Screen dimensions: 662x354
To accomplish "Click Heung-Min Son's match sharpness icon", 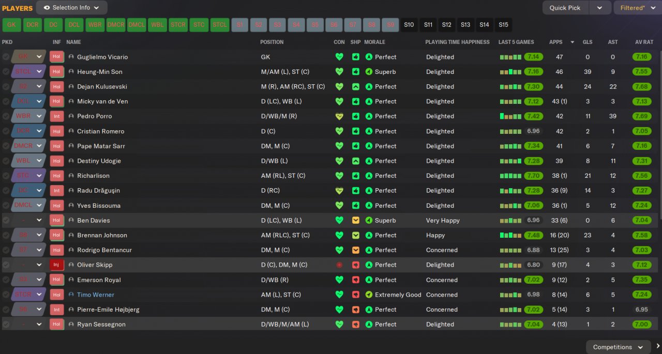I will point(355,72).
